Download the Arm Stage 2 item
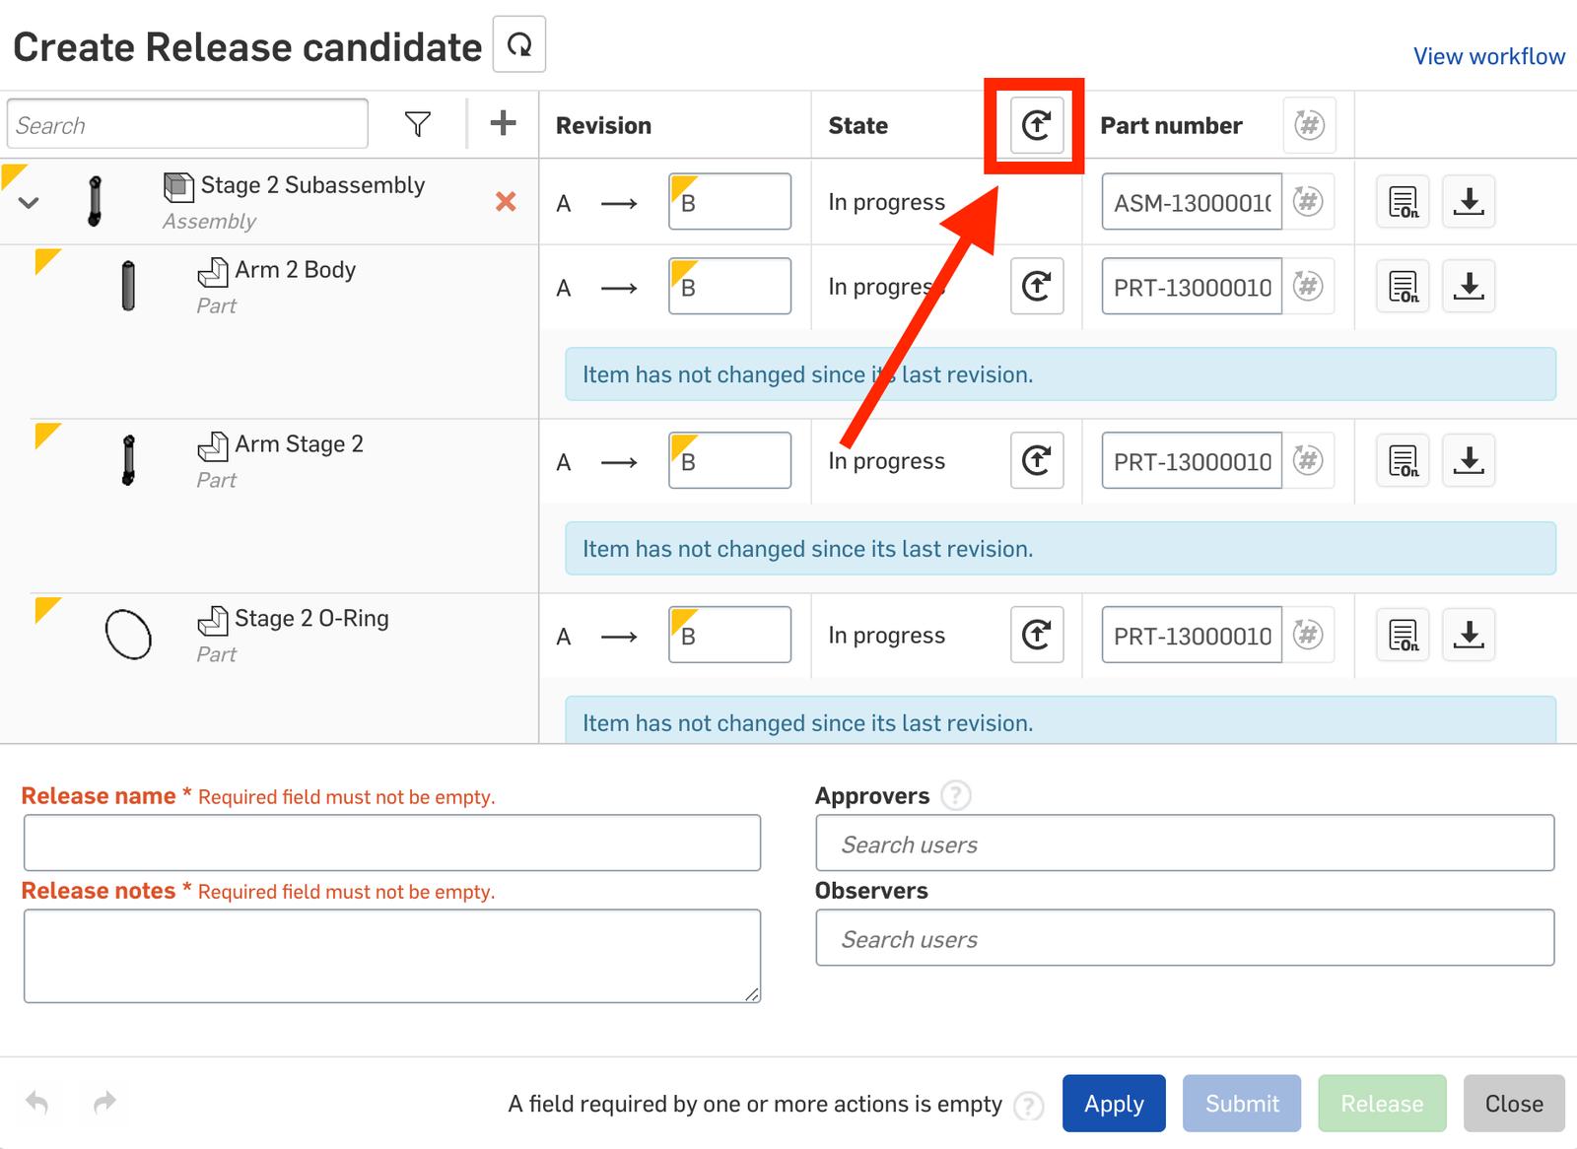The width and height of the screenshot is (1577, 1149). pos(1469,460)
